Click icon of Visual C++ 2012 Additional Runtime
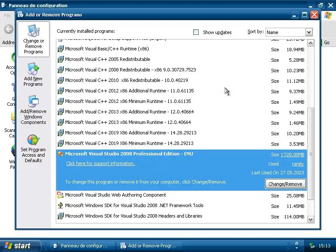The height and width of the screenshot is (252, 336). click(x=60, y=91)
